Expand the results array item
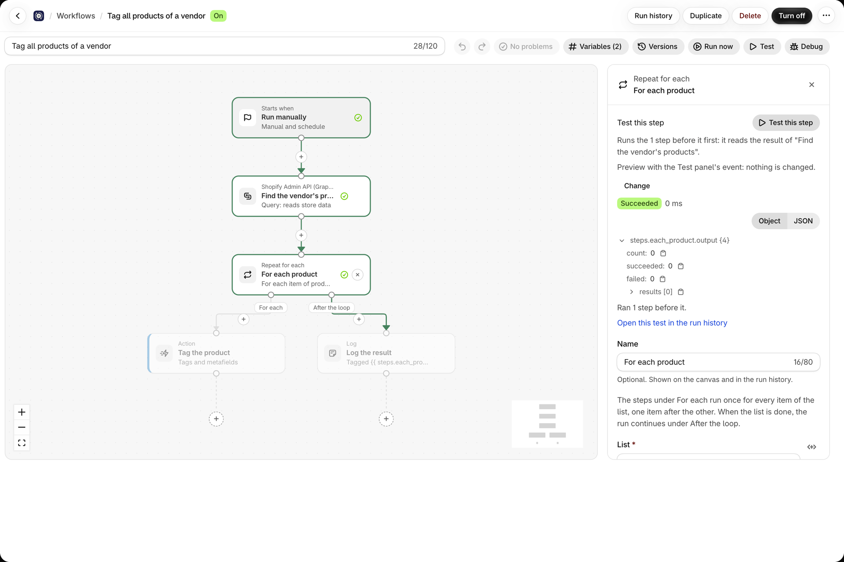This screenshot has height=562, width=844. 632,292
